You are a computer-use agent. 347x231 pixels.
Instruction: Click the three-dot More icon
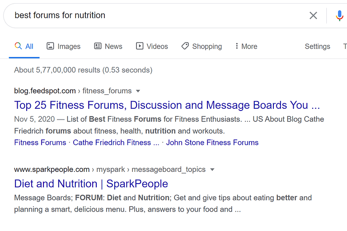237,46
